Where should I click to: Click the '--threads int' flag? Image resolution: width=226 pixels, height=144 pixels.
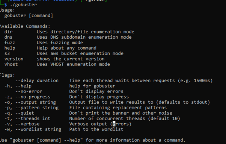coord(33,118)
